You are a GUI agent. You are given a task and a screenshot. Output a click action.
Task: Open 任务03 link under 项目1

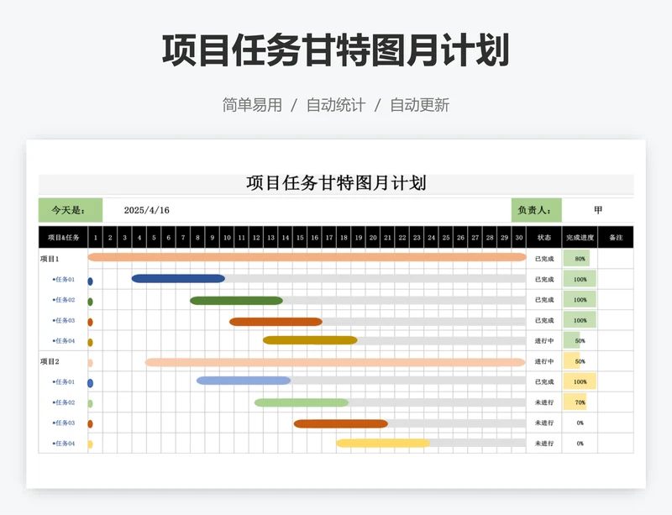[x=64, y=320]
